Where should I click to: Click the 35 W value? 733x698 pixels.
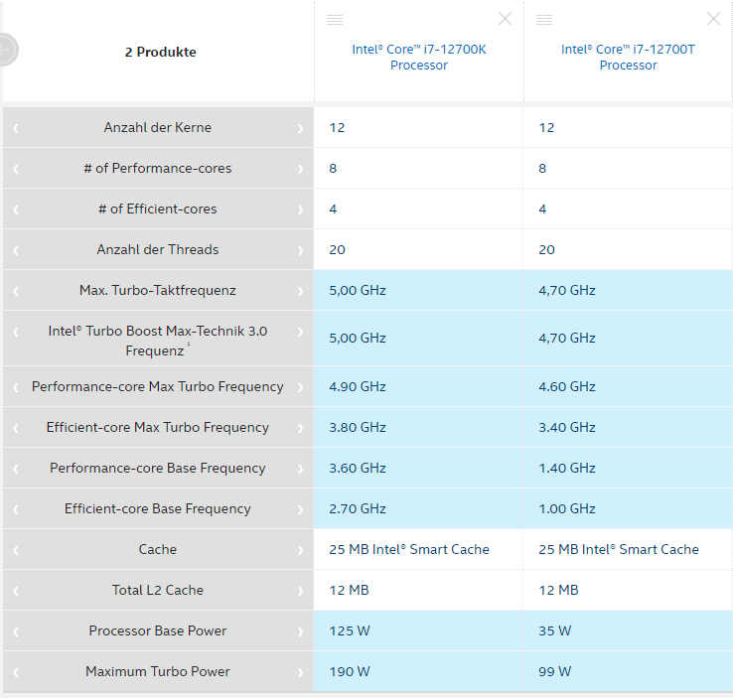click(554, 630)
